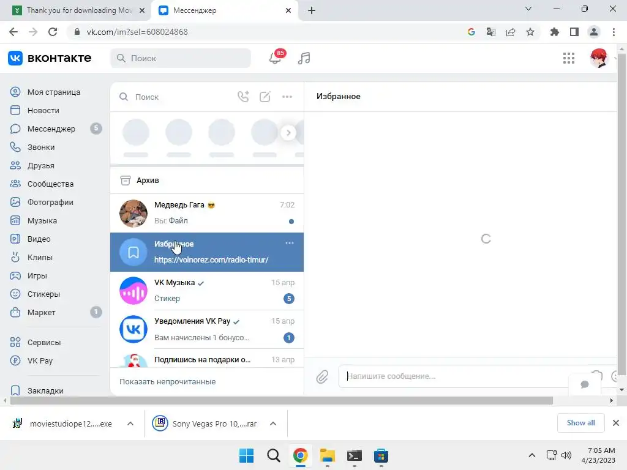Expand options for Sony Vegas Pro rar download
Screen dimensions: 627x470
point(273,423)
